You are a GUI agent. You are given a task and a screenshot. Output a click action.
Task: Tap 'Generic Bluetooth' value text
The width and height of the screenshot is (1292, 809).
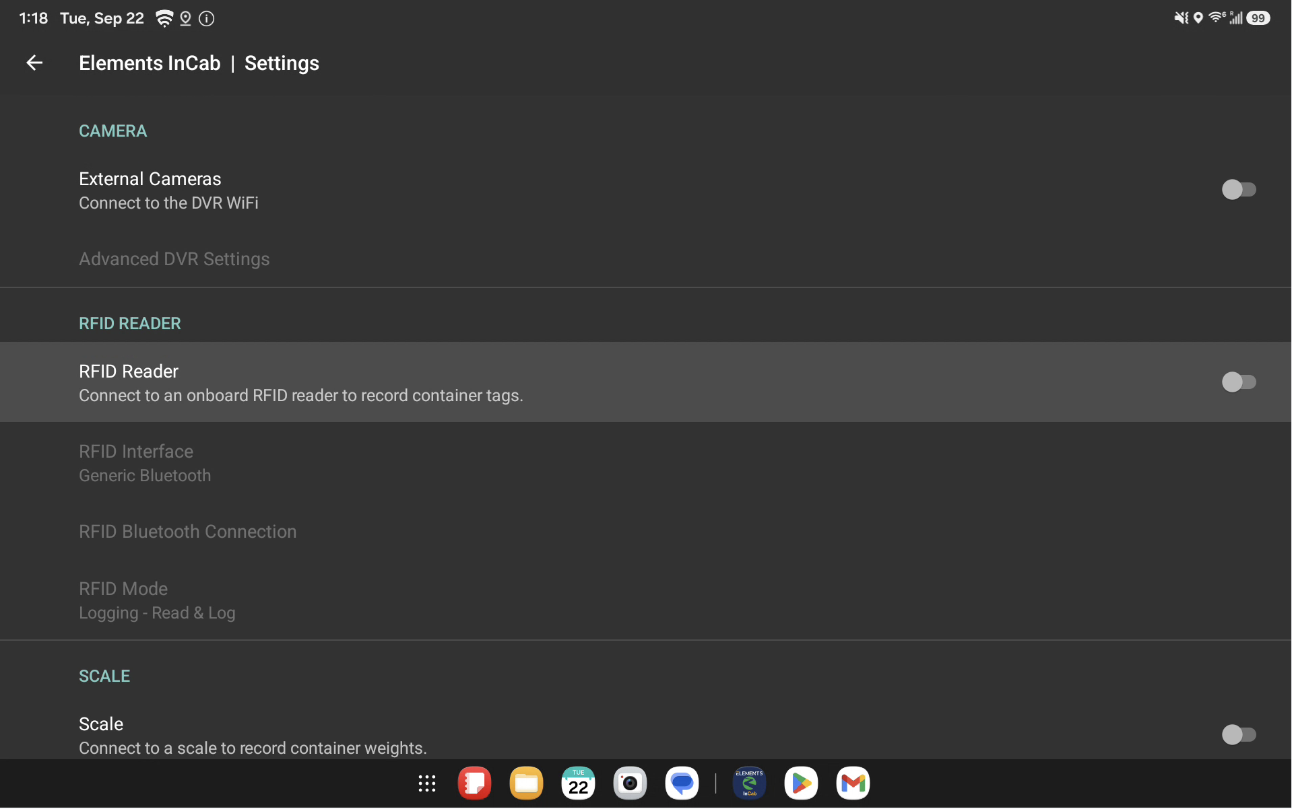tap(145, 476)
